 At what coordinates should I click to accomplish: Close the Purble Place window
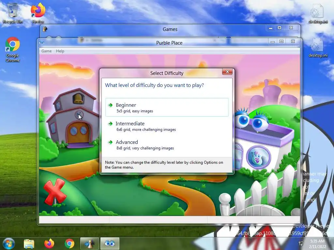pos(293,41)
